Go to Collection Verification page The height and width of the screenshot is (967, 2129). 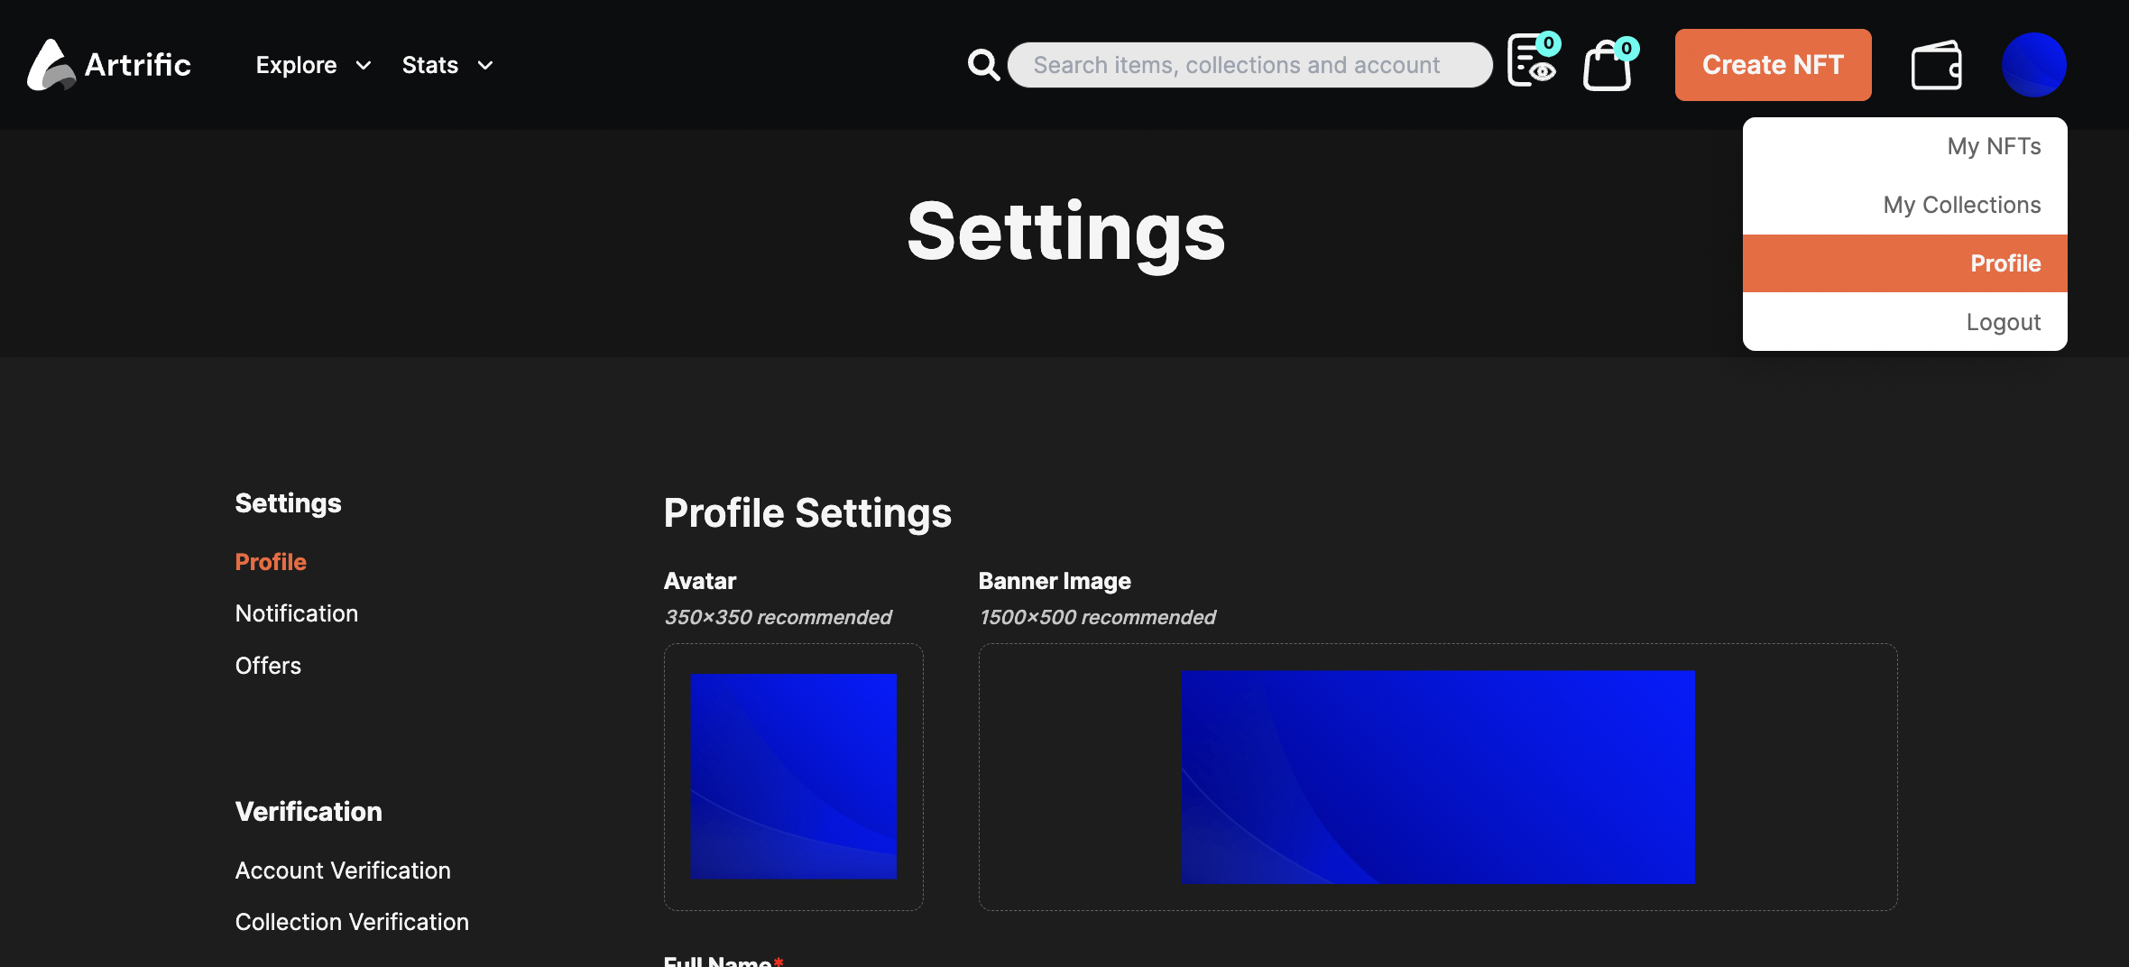click(x=352, y=922)
